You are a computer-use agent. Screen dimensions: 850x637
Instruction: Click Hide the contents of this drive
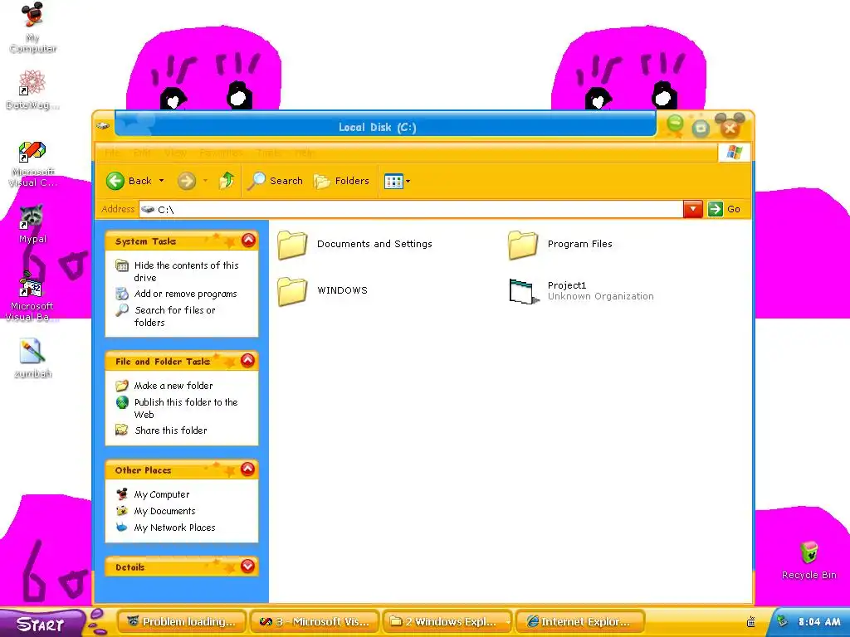tap(186, 271)
